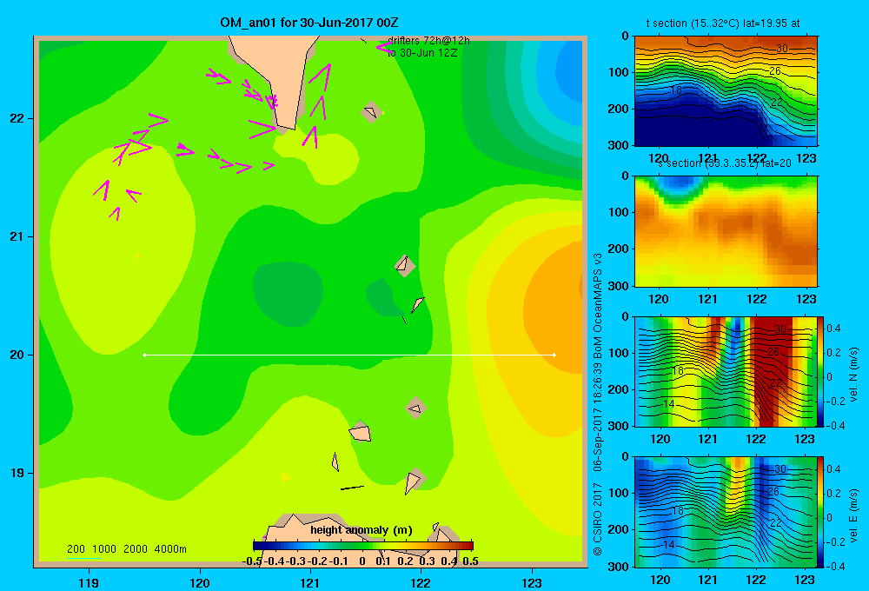Click the green center of height anomaly colorbar
Screen dimensions: 869x591
(x=363, y=546)
